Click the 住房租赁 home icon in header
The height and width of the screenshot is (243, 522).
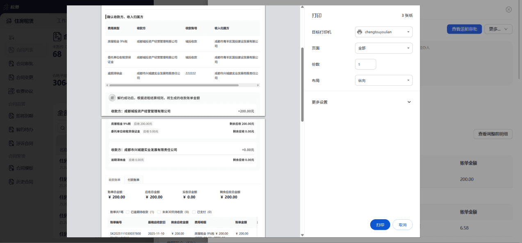[9, 21]
